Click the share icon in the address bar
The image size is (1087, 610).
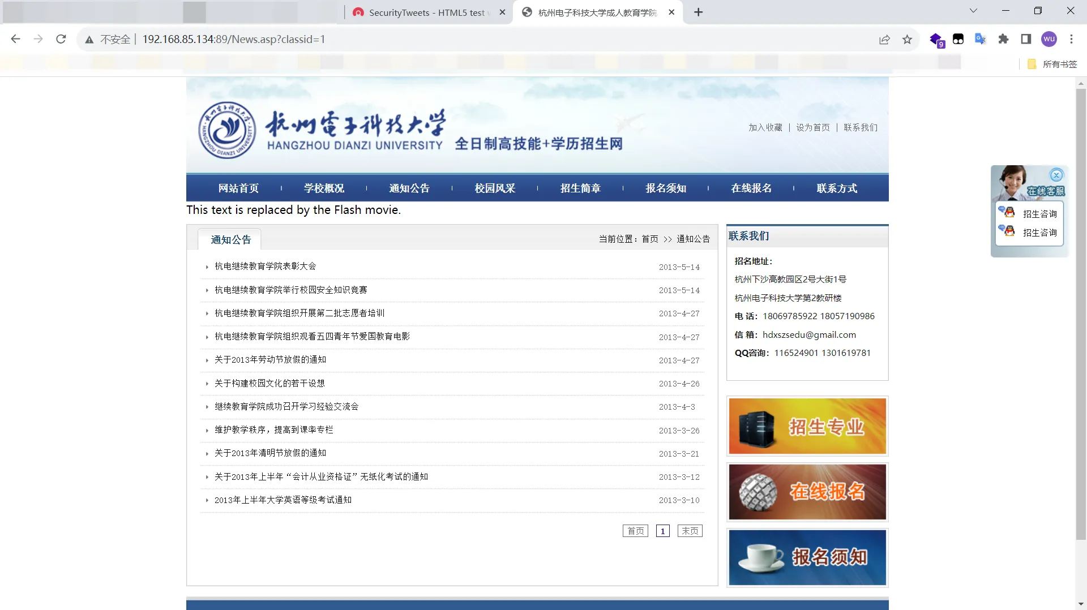tap(885, 39)
